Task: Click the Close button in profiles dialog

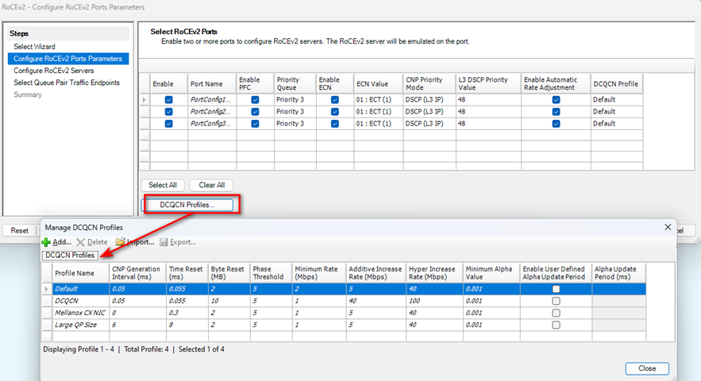Action: click(646, 368)
